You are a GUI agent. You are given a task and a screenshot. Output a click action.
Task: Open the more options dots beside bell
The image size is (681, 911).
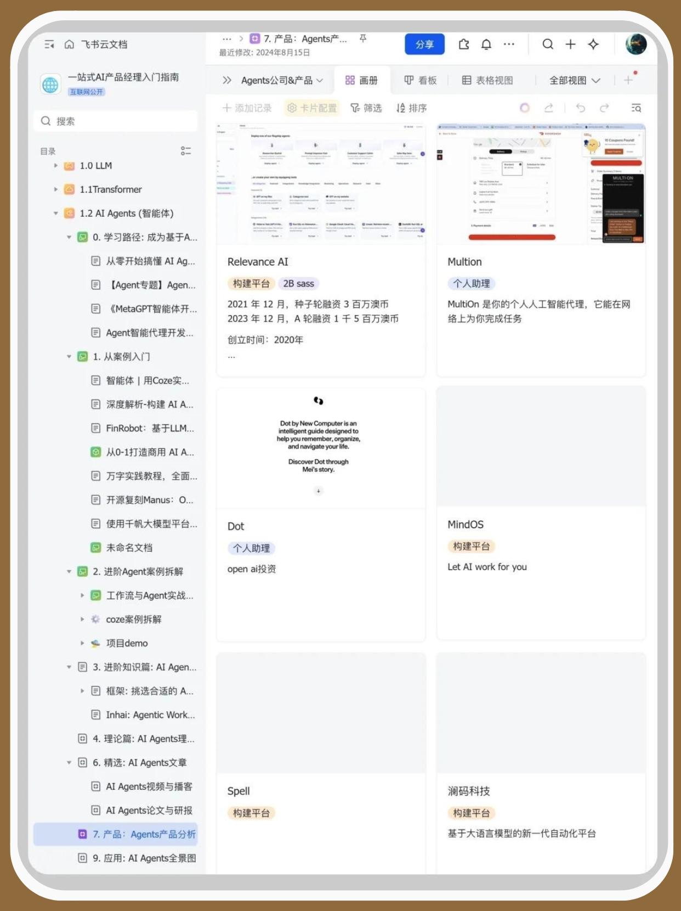509,44
